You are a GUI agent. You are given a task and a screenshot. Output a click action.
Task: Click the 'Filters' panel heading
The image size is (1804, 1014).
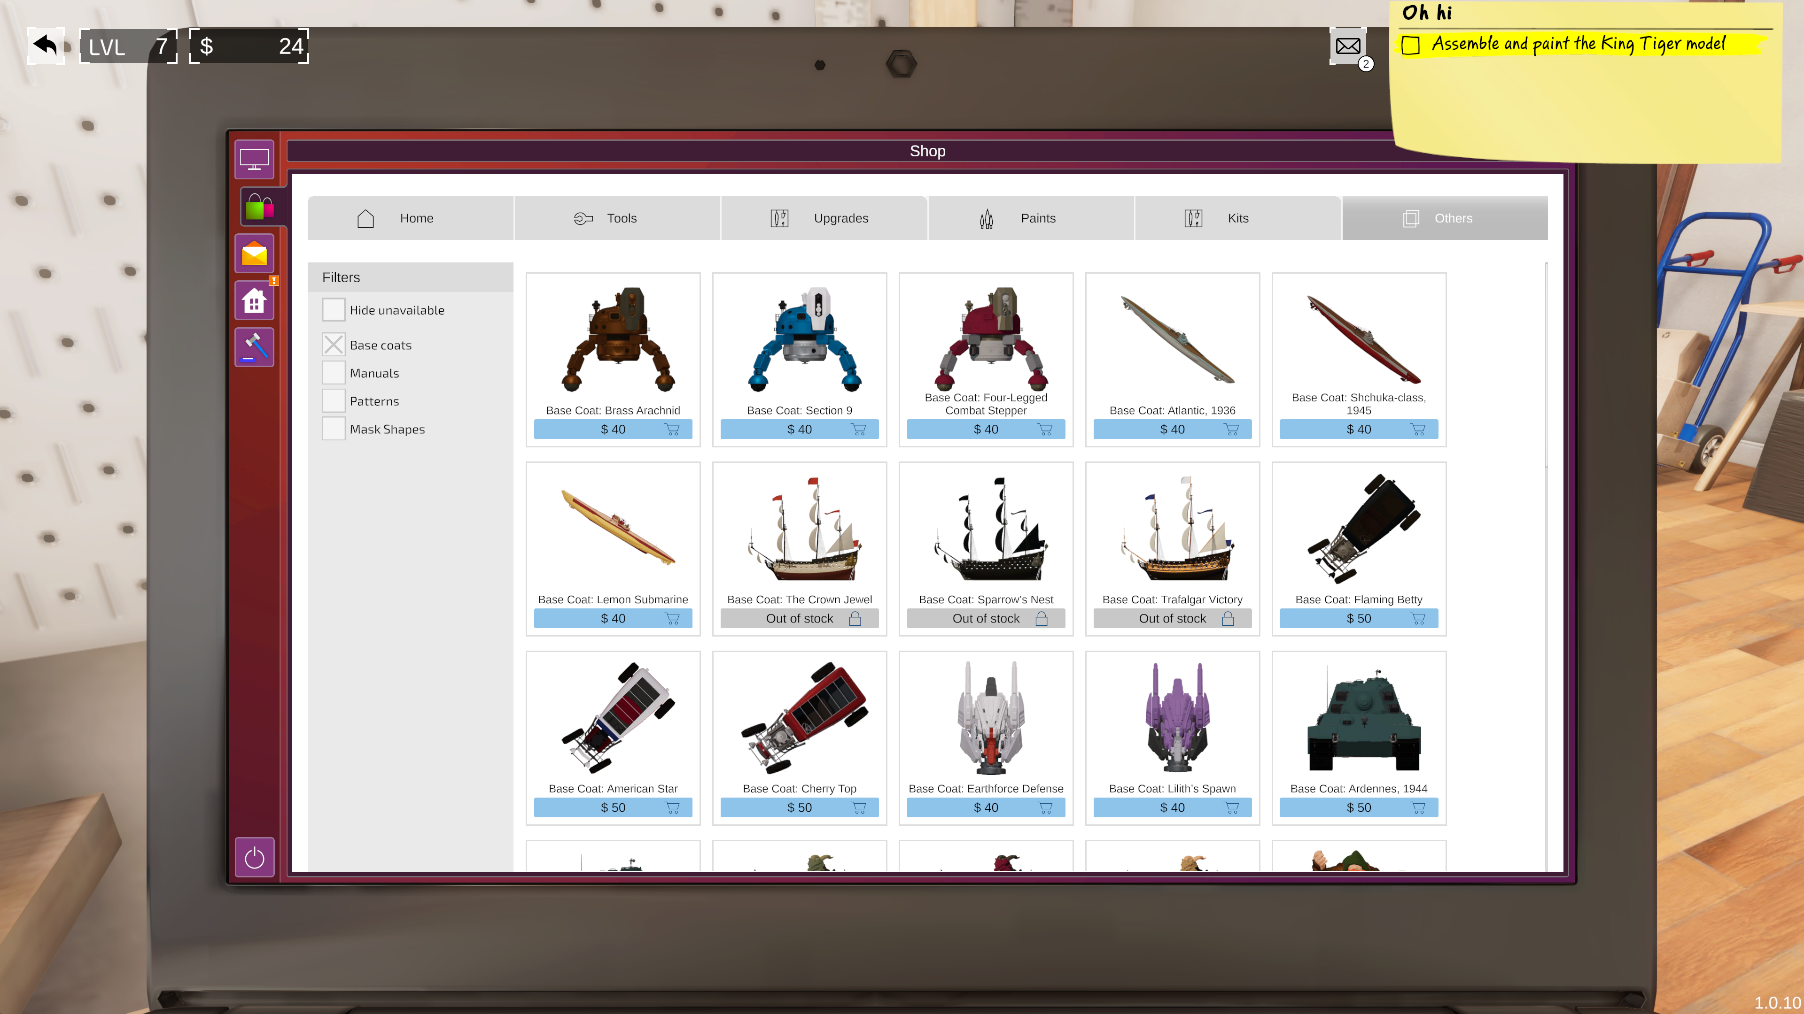tap(341, 278)
